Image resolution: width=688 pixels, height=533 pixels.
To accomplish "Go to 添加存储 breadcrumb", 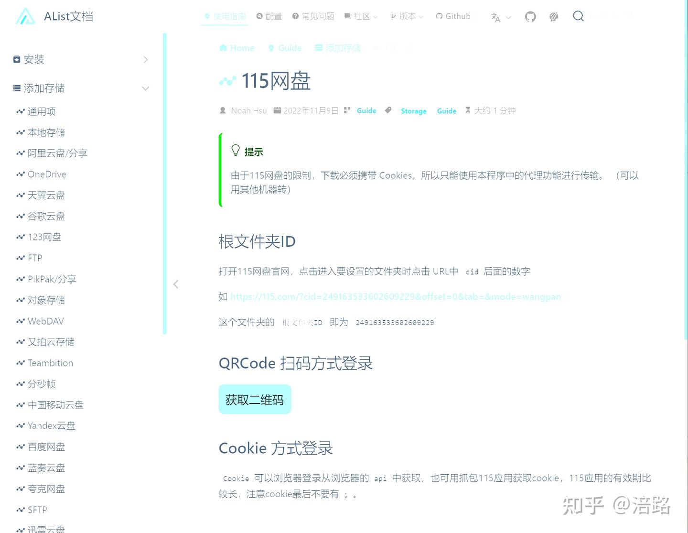I will 338,48.
